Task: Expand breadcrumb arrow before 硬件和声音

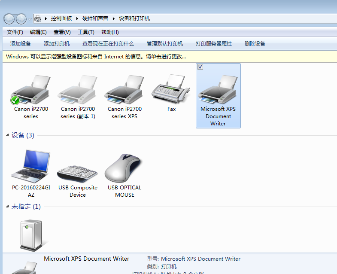Action: click(x=77, y=18)
